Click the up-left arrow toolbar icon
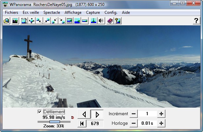203x132 pixels. click(39, 21)
